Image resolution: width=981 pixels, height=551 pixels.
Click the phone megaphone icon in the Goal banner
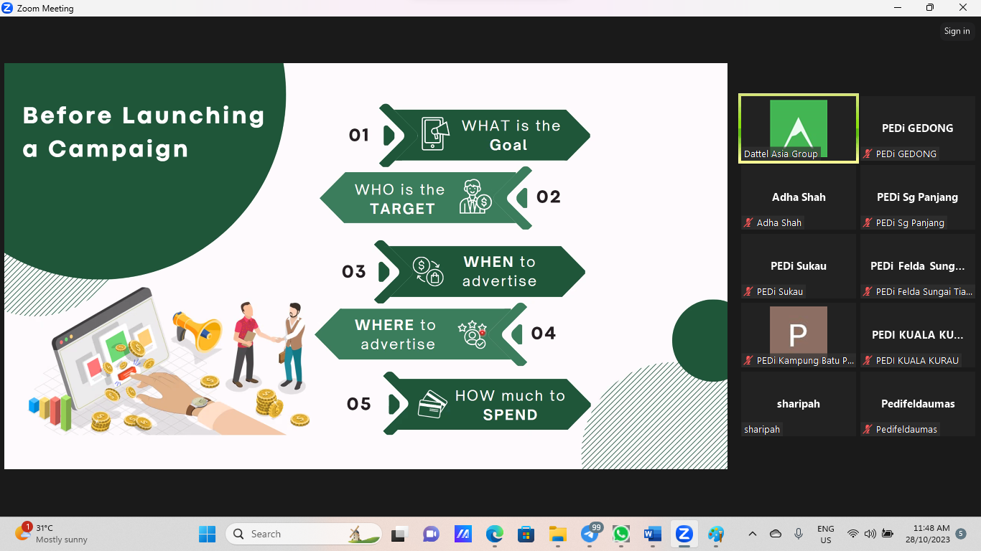(435, 133)
